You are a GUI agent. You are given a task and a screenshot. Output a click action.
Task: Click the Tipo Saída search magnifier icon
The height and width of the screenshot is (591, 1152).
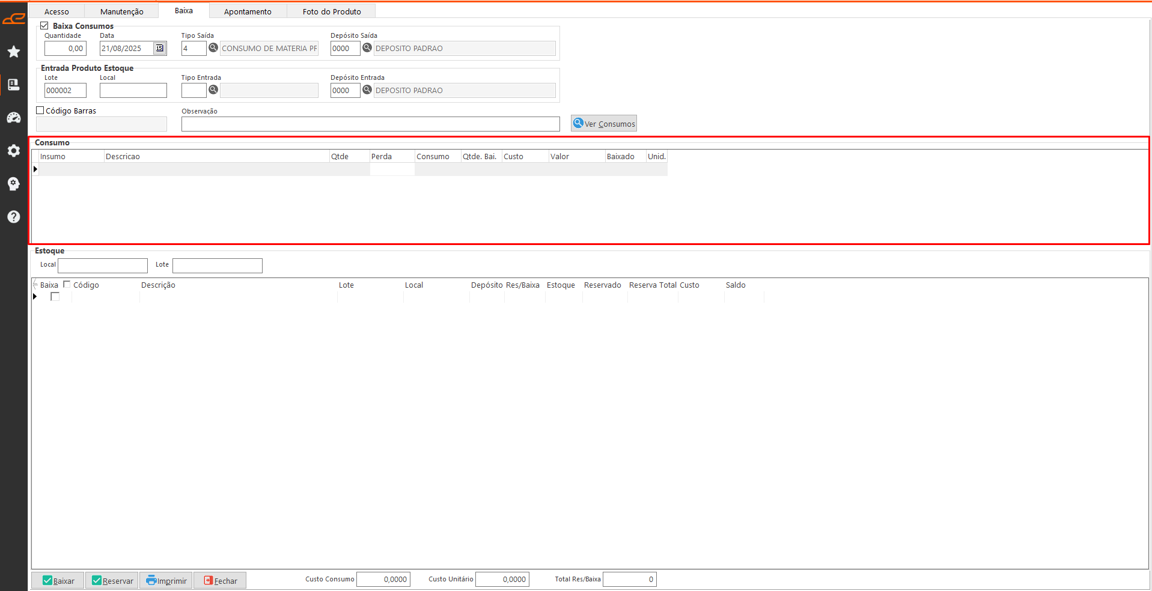pos(213,48)
